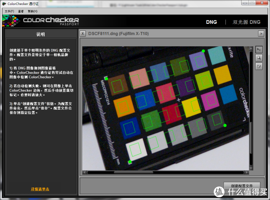270x200 pixels.
Task: Open the 详情请单击 link
Action: tap(40, 189)
